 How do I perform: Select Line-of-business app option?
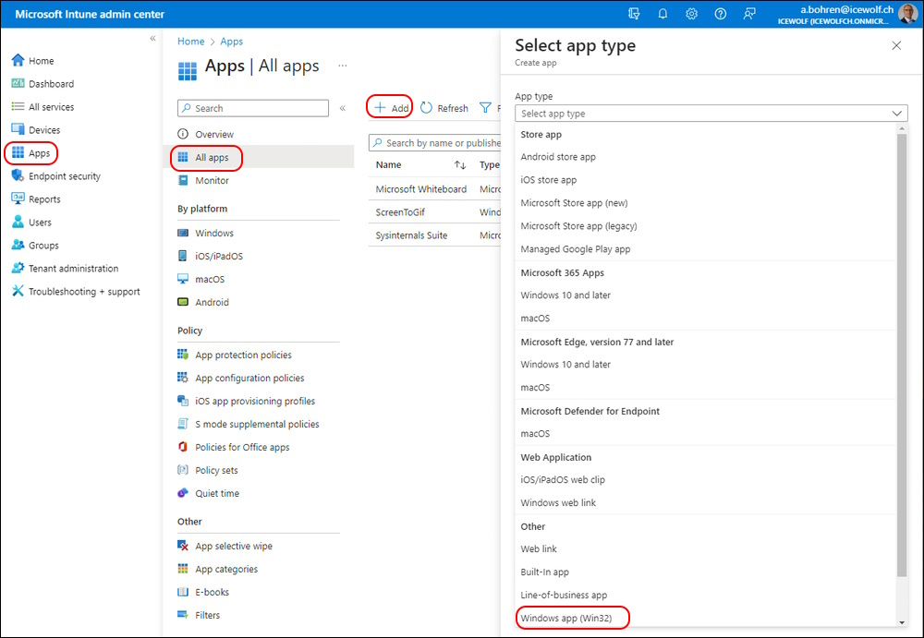click(x=564, y=595)
